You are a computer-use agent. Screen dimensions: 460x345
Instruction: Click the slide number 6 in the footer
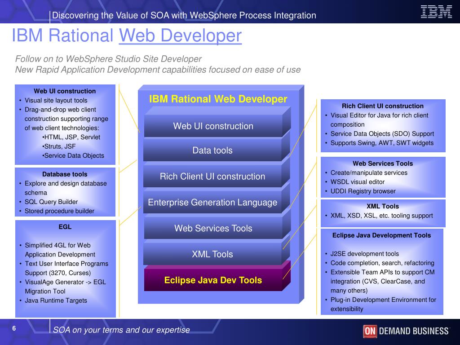pos(14,328)
